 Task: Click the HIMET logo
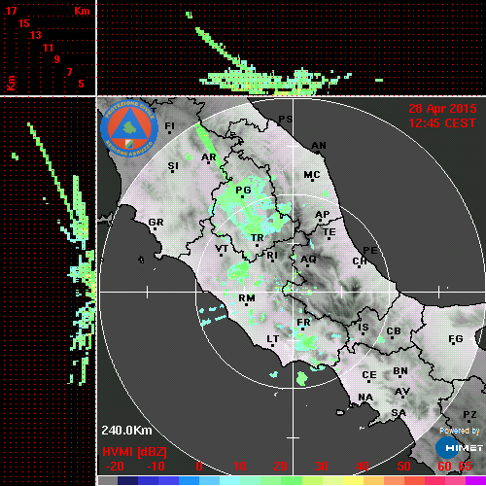pos(459,447)
